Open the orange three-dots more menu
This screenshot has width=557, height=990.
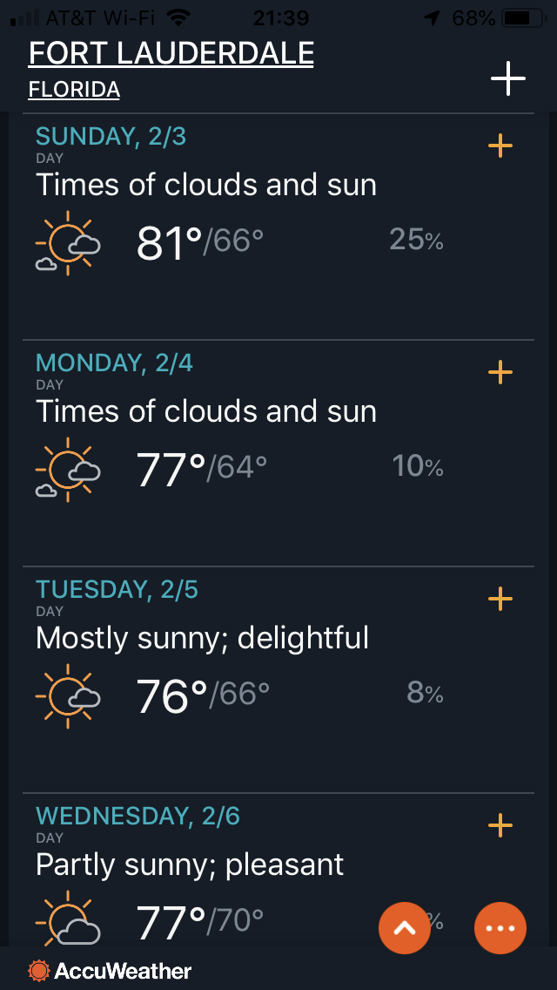point(500,928)
